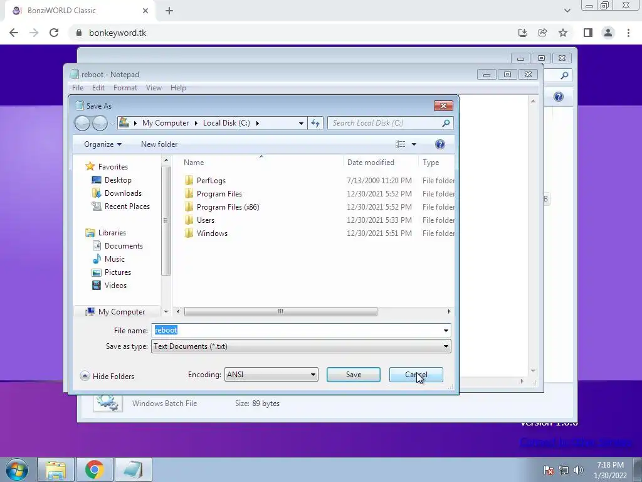Viewport: 642px width, 482px height.
Task: Reload the page in Chrome
Action: [54, 33]
